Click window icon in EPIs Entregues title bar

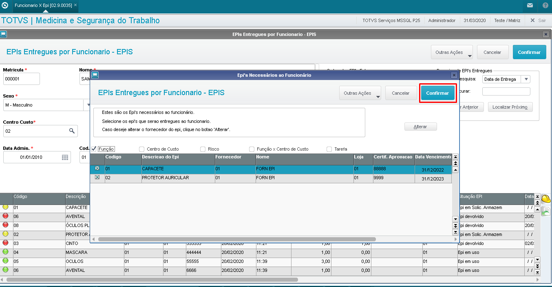pos(3,35)
